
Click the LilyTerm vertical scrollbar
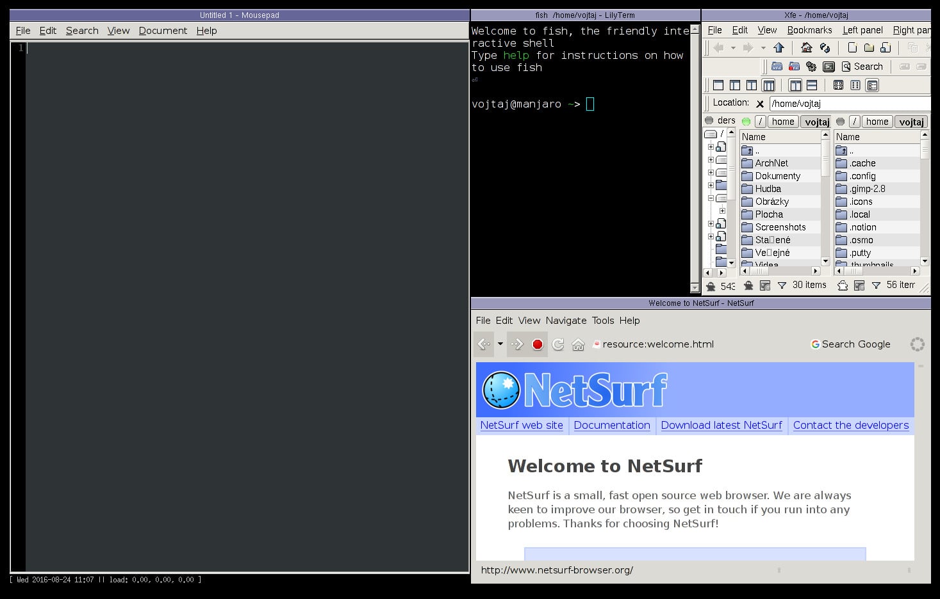click(x=695, y=160)
